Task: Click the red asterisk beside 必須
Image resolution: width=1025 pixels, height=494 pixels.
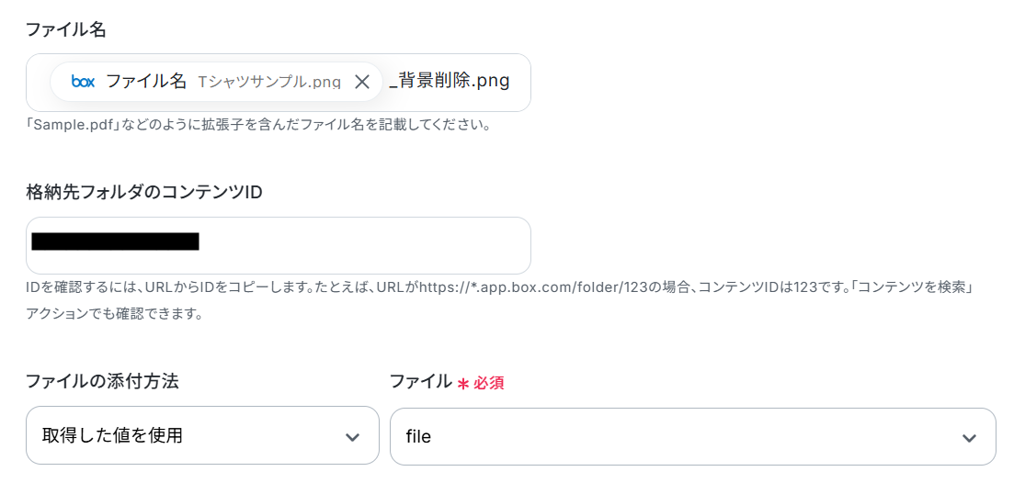Action: point(463,383)
